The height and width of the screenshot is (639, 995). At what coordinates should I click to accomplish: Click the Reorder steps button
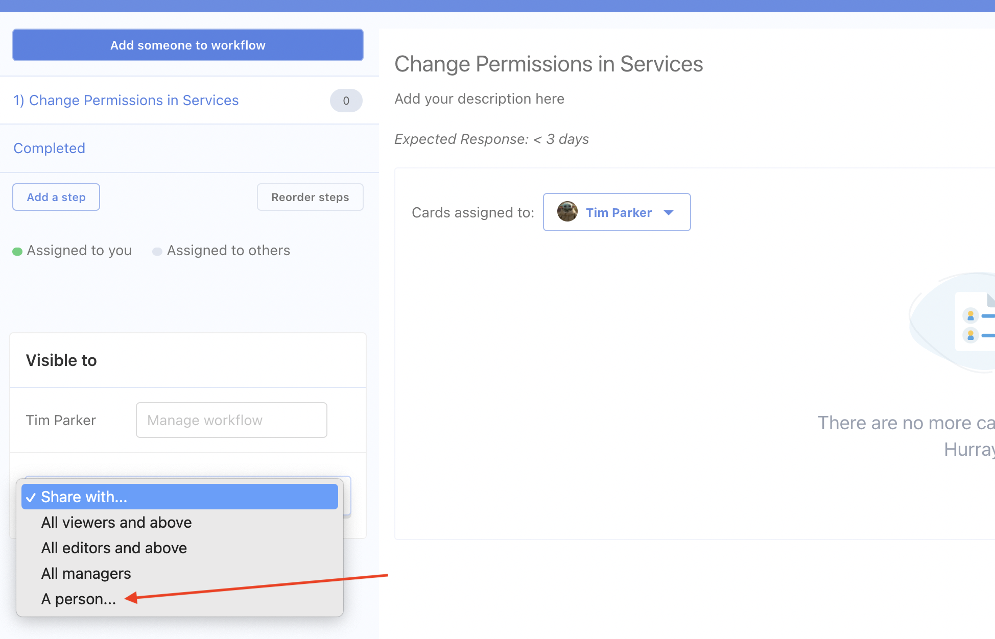[310, 196]
